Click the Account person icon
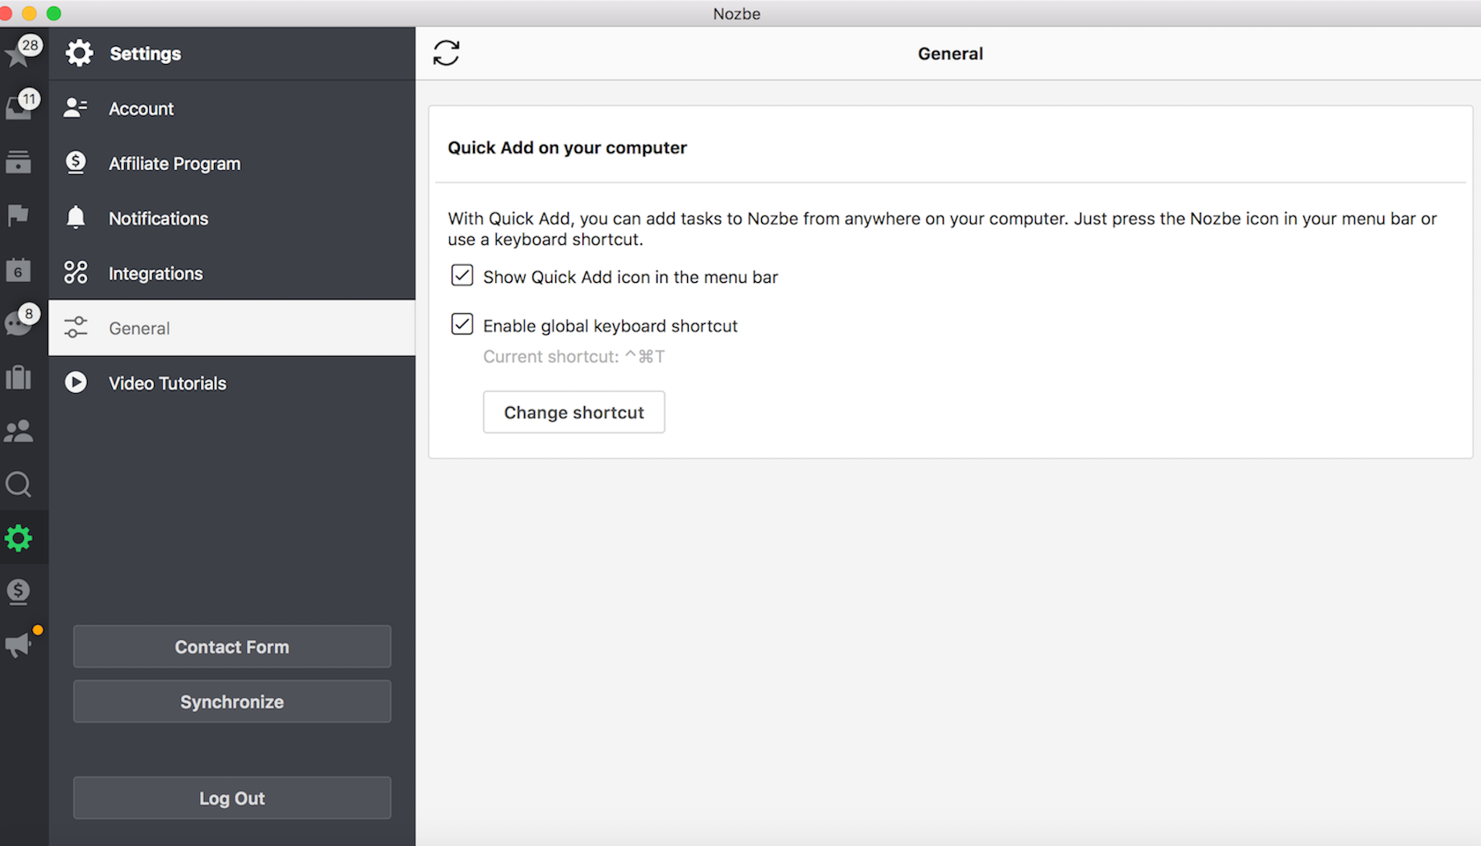Viewport: 1481px width, 846px height. (76, 108)
